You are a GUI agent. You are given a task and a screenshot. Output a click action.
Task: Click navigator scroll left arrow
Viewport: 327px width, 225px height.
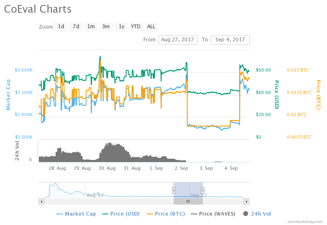coord(42,201)
